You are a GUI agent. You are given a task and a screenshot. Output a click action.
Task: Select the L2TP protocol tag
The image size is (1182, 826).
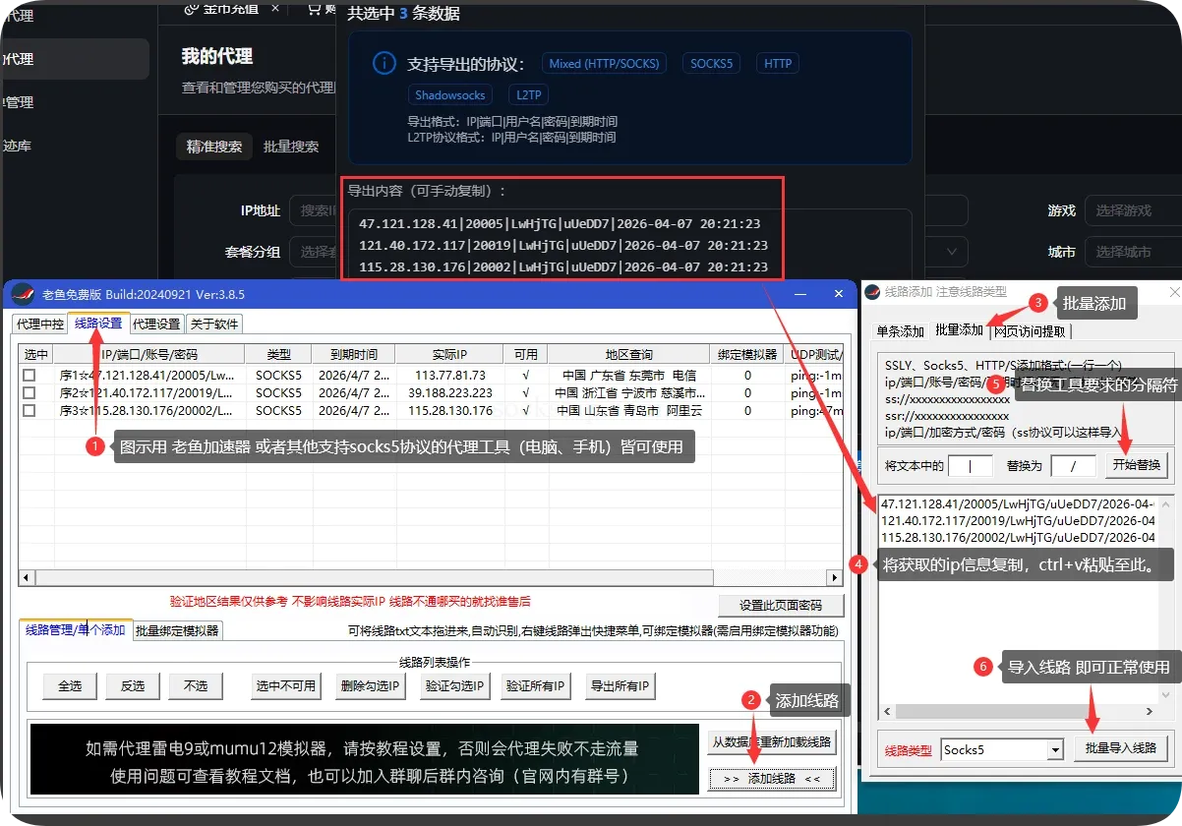coord(529,95)
